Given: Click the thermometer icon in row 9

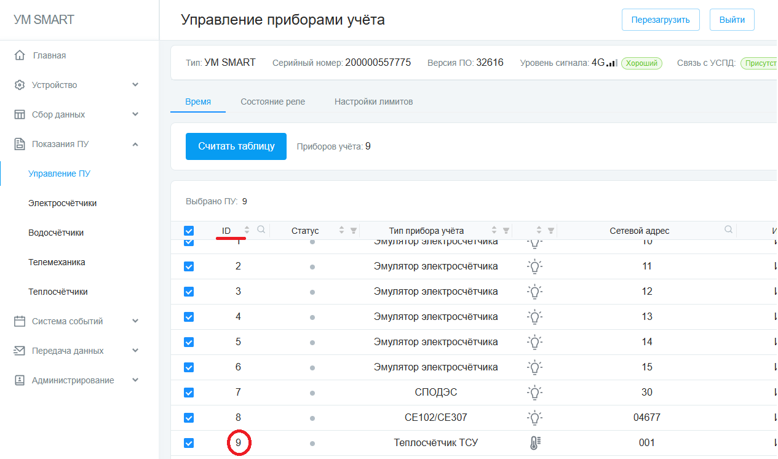Looking at the screenshot, I should coord(534,443).
